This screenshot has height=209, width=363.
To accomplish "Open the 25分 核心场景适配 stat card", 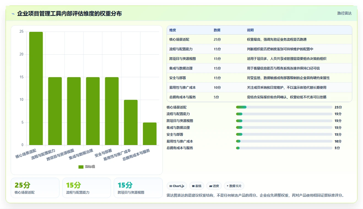I will point(35,188).
